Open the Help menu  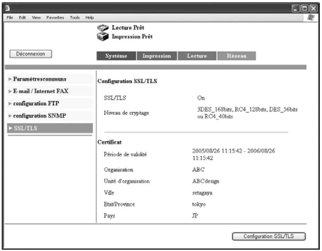(x=90, y=18)
